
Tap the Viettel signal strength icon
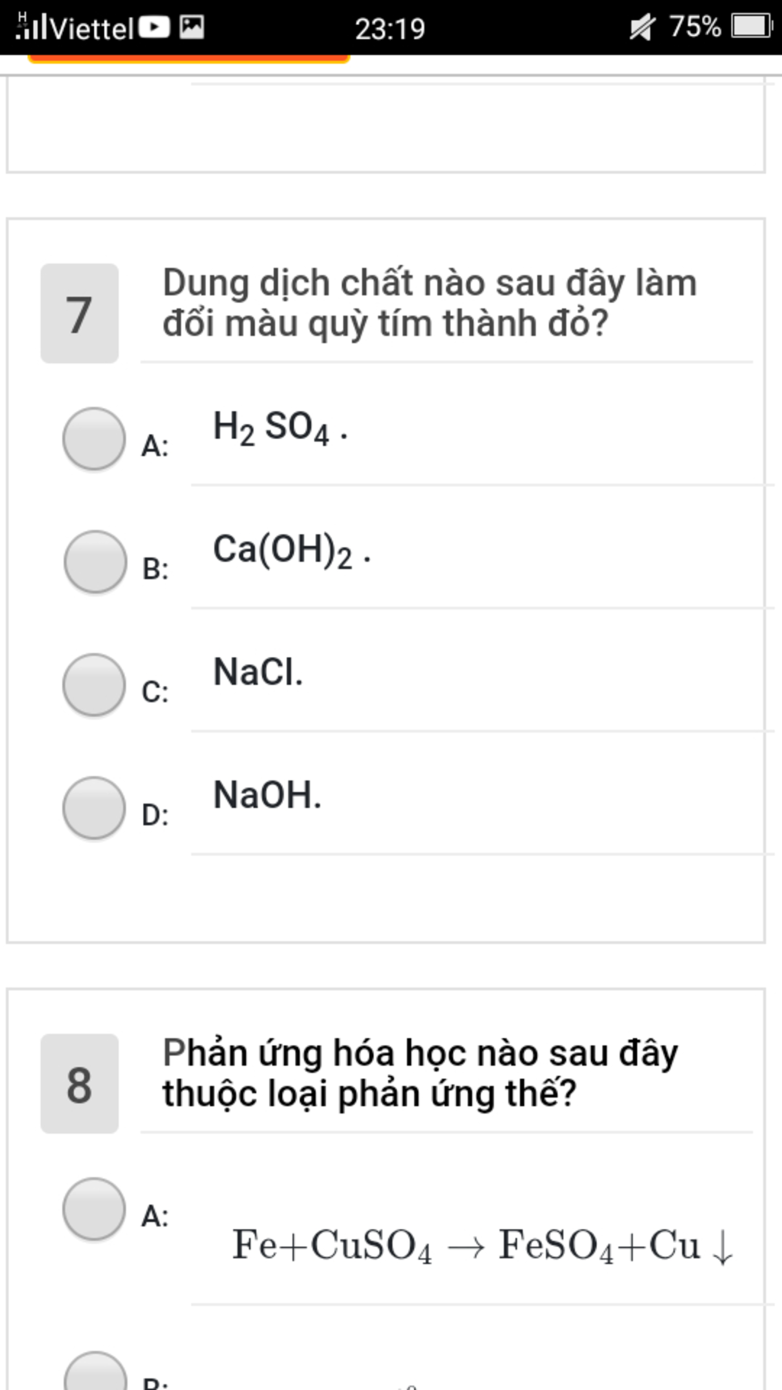[x=31, y=27]
